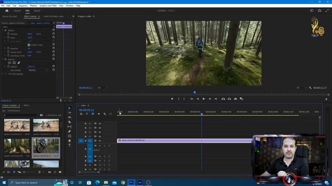332x186 pixels.
Task: Click the Extract button
Action: (x=229, y=99)
